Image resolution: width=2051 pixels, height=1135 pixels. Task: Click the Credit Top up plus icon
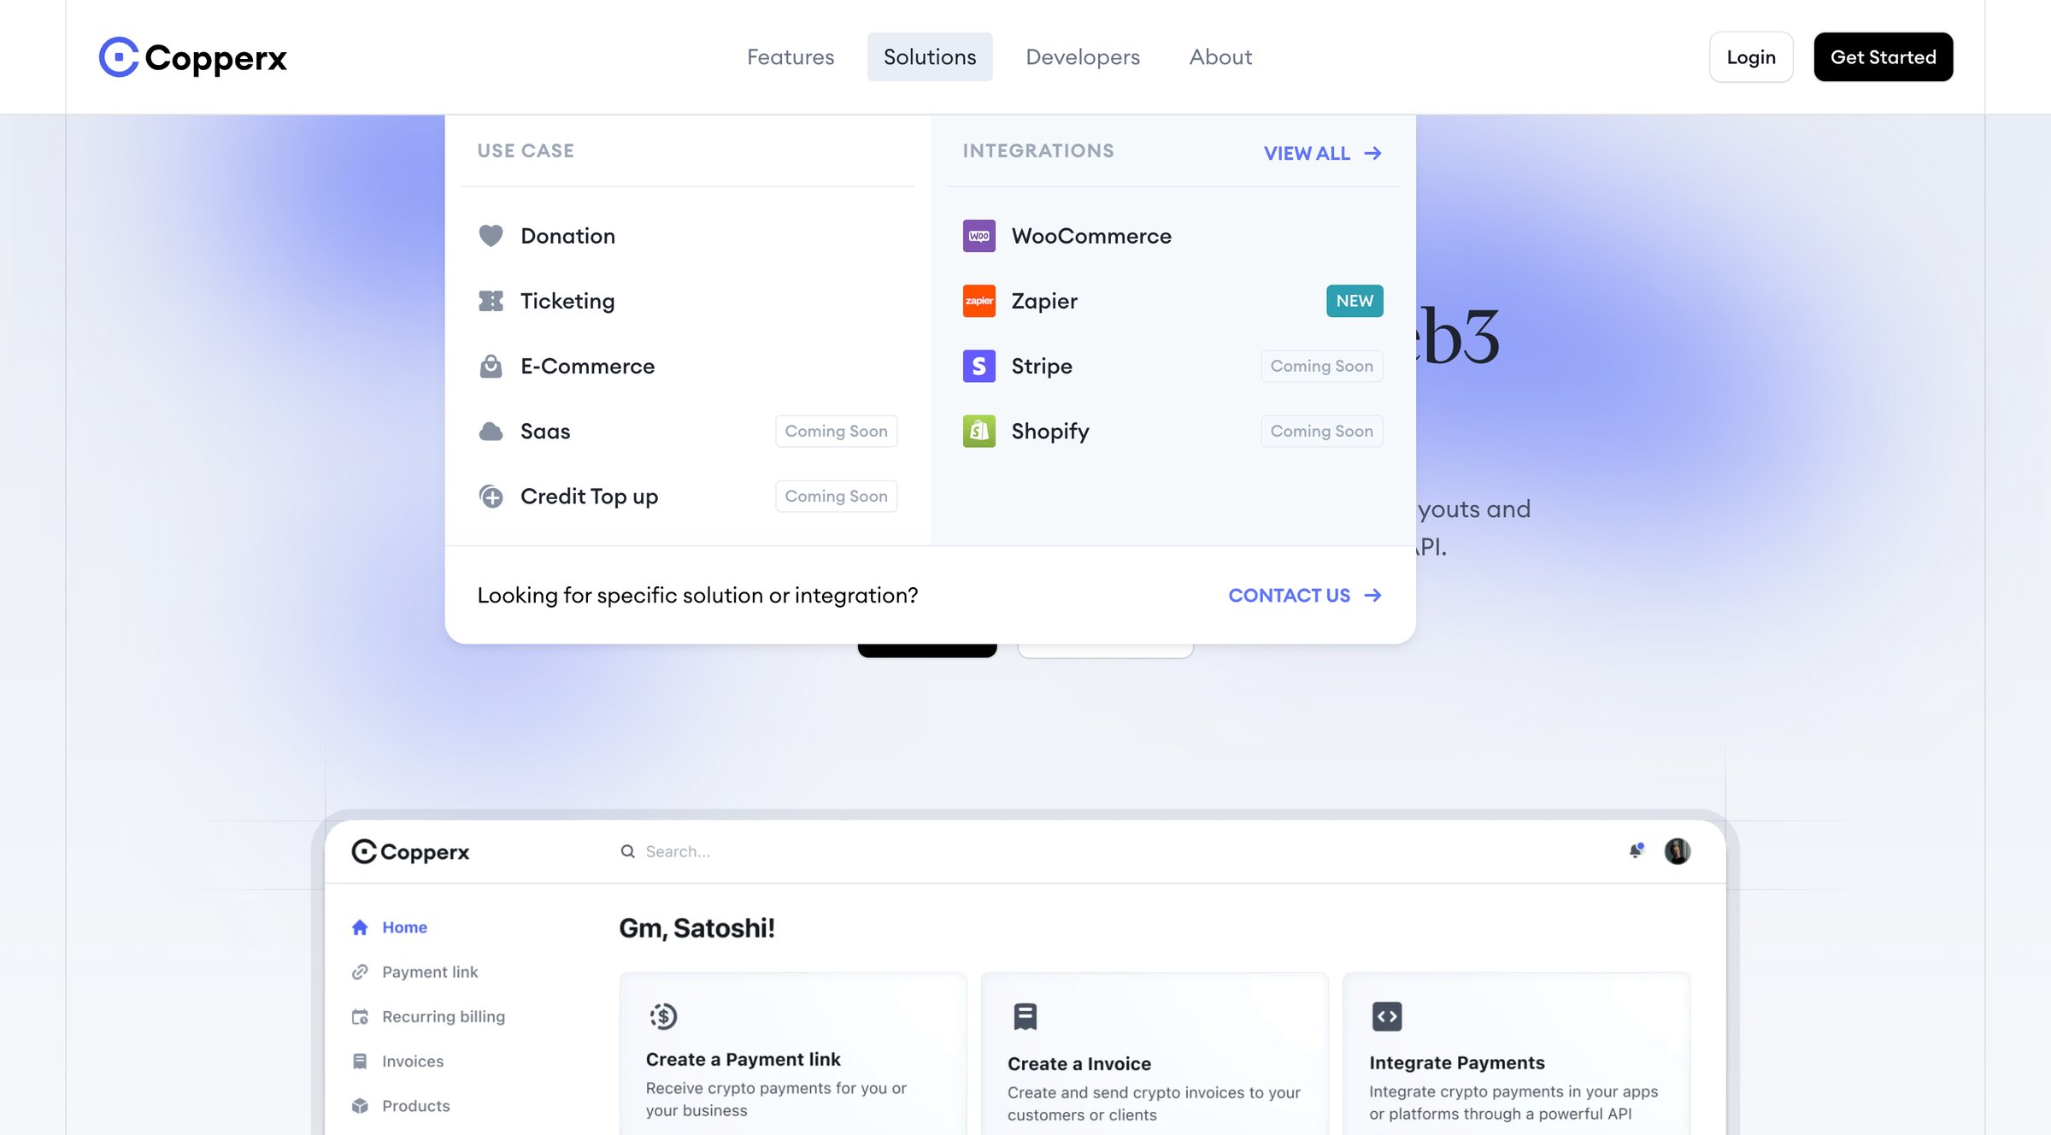point(491,496)
